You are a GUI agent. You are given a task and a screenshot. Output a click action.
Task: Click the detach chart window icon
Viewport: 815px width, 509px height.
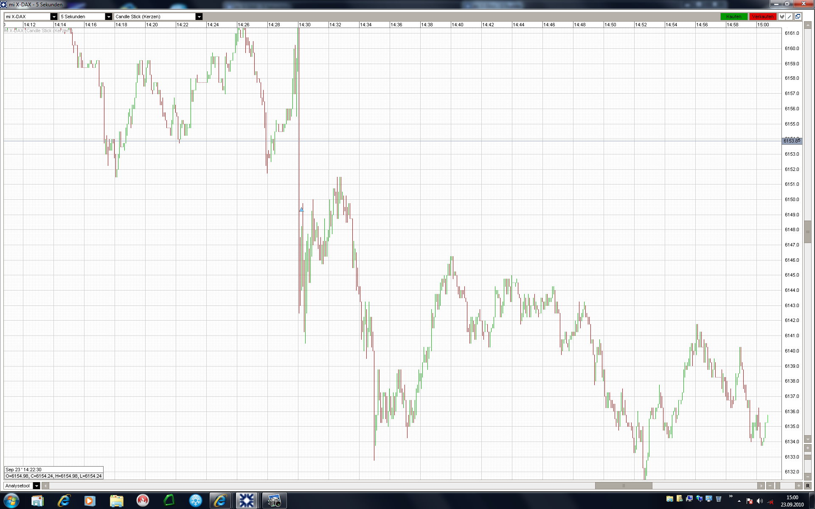(798, 17)
